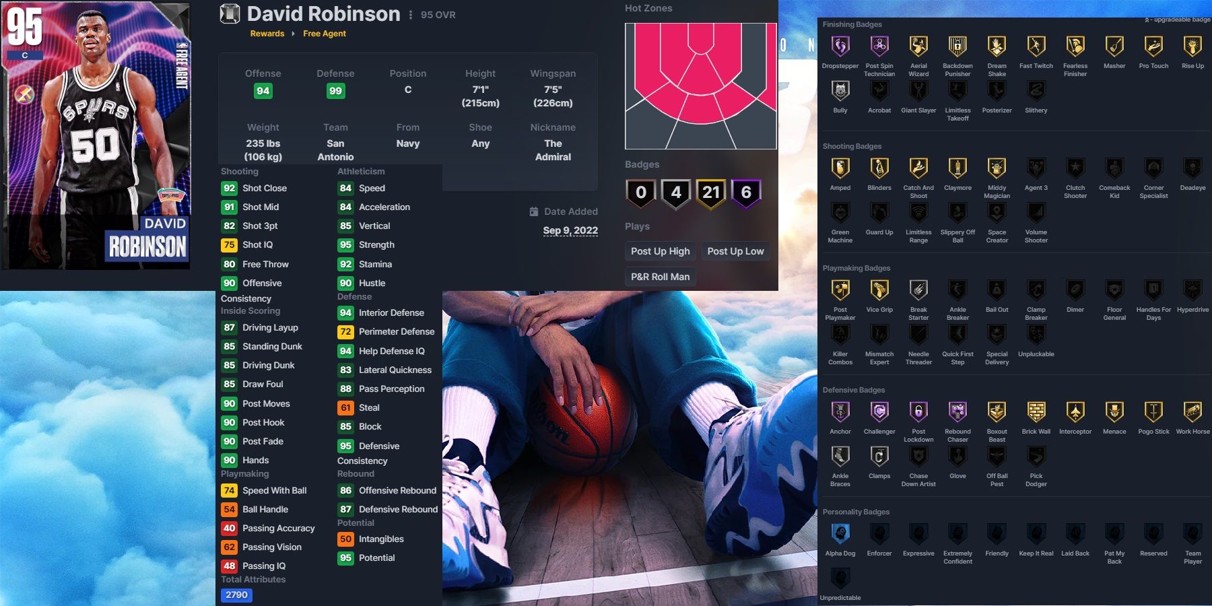Click the Middy Magician badge icon
Image resolution: width=1212 pixels, height=606 pixels.
[997, 168]
